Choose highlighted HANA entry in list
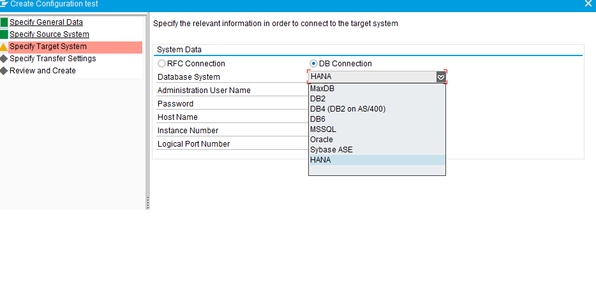This screenshot has width=596, height=306. (376, 160)
